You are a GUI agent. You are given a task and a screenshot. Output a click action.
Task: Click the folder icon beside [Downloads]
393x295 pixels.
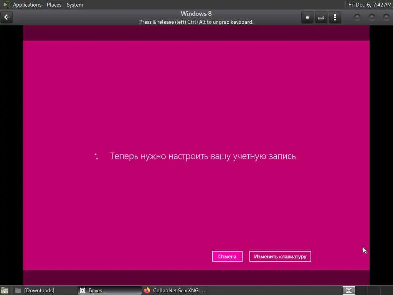click(x=18, y=290)
